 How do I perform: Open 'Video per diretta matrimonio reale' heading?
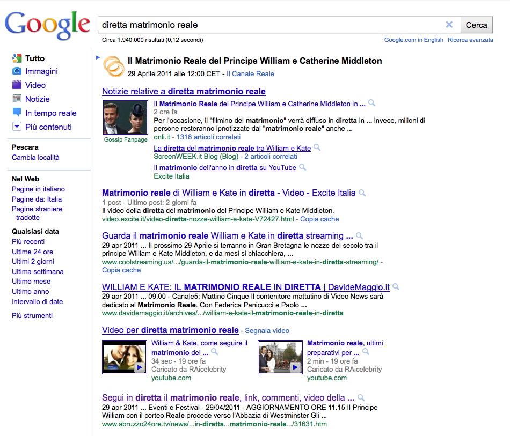(x=170, y=330)
